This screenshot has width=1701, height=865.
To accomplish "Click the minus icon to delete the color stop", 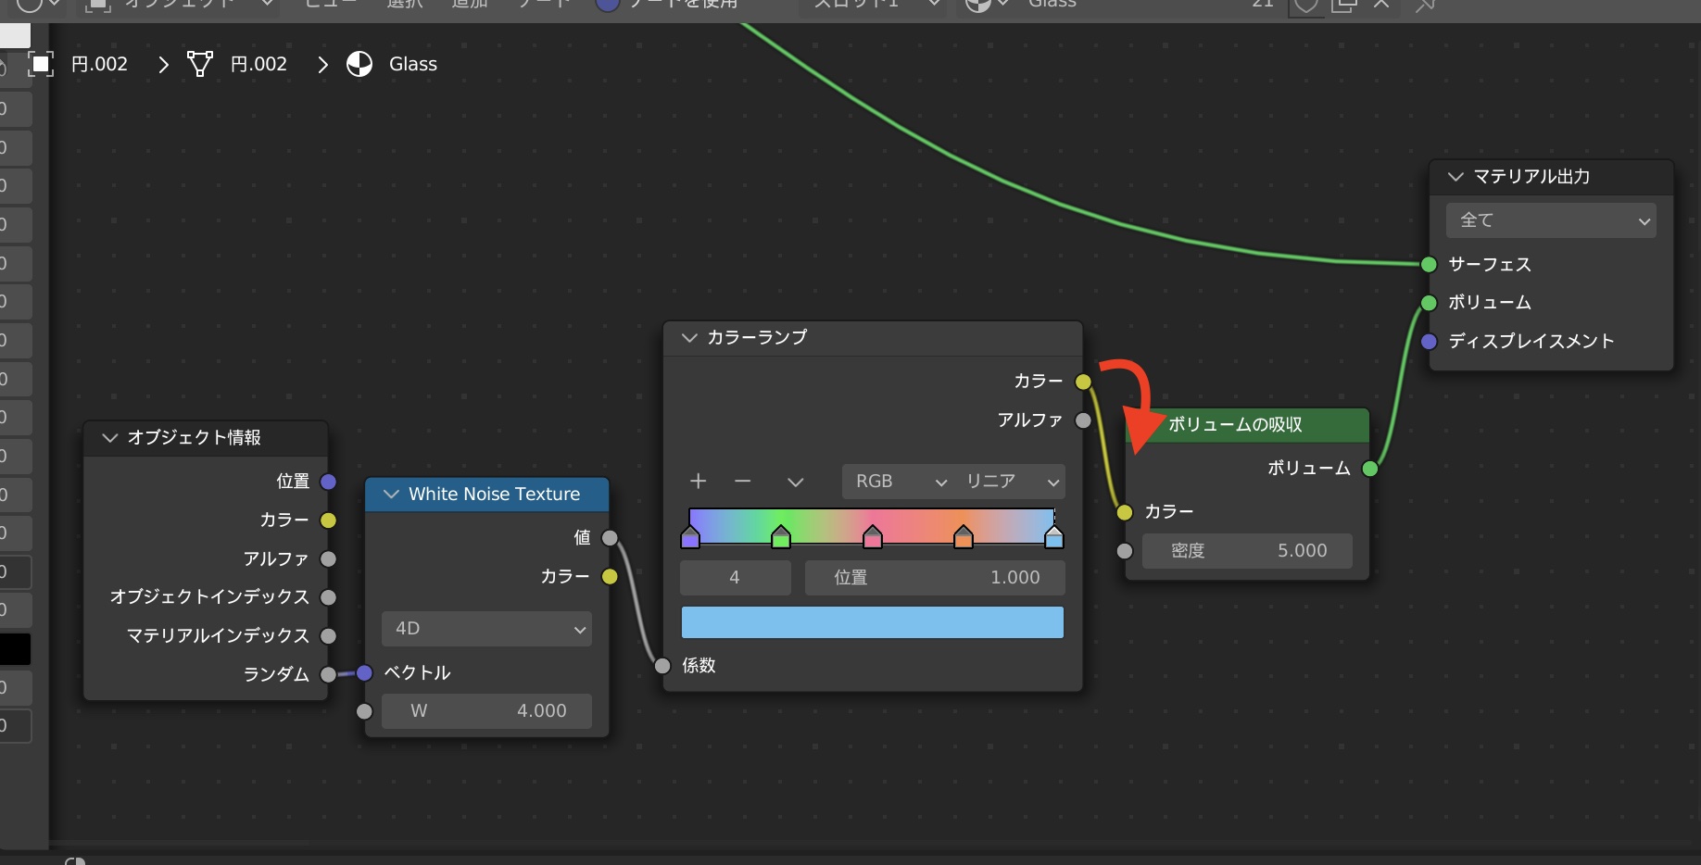I will point(742,481).
